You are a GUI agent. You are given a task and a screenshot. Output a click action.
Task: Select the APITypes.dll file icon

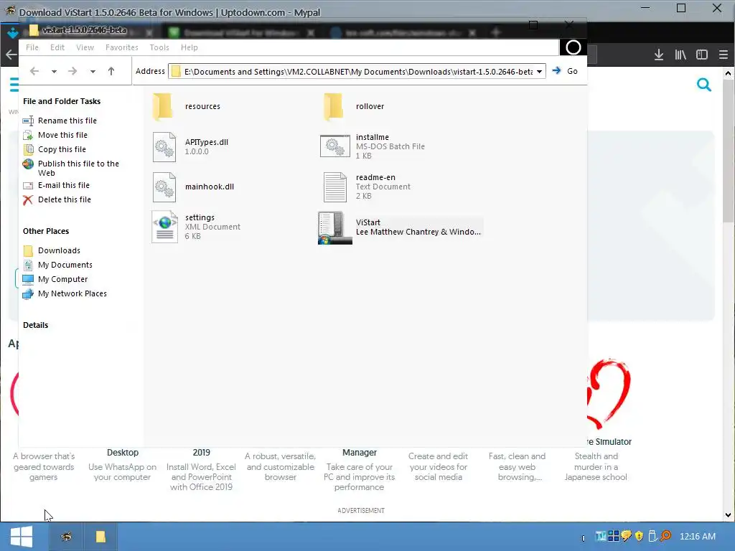click(164, 147)
